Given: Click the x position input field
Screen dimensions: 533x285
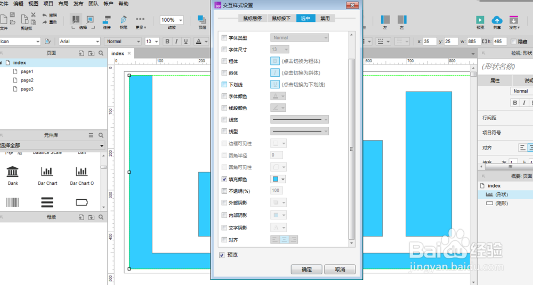Looking at the screenshot, I should click(x=430, y=42).
